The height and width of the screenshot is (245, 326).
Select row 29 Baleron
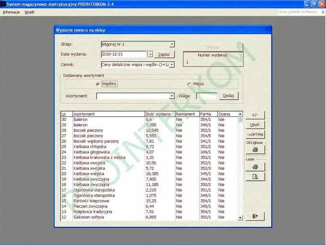[149, 125]
